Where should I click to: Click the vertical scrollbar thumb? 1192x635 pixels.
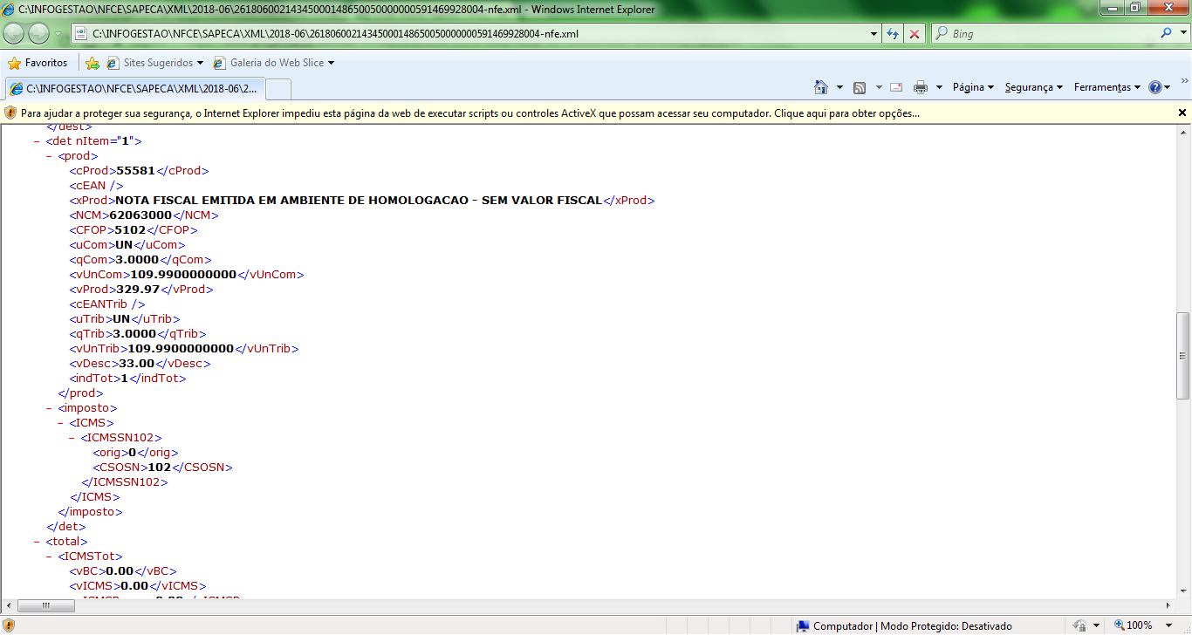[x=1183, y=355]
